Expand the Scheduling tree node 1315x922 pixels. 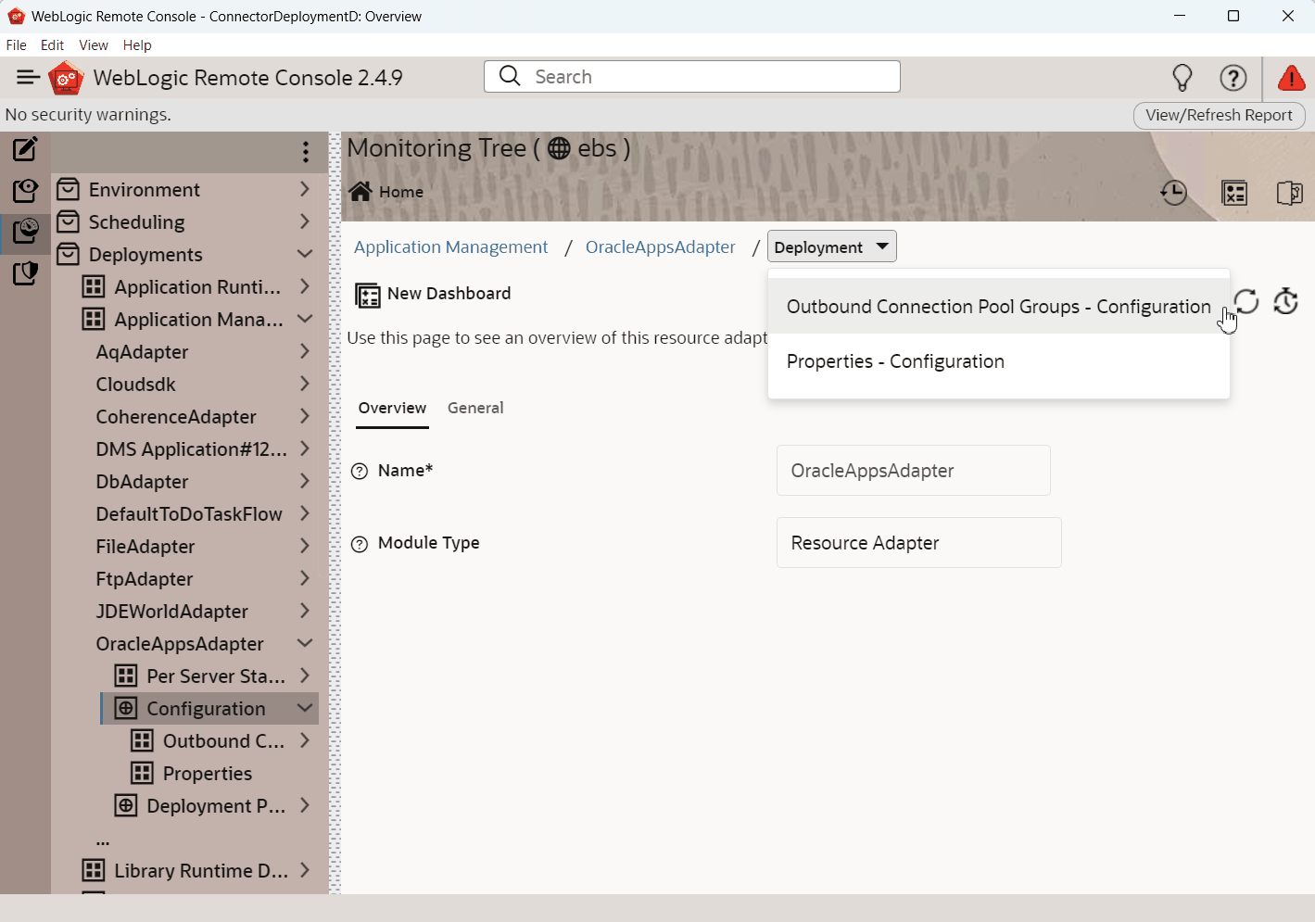click(304, 221)
